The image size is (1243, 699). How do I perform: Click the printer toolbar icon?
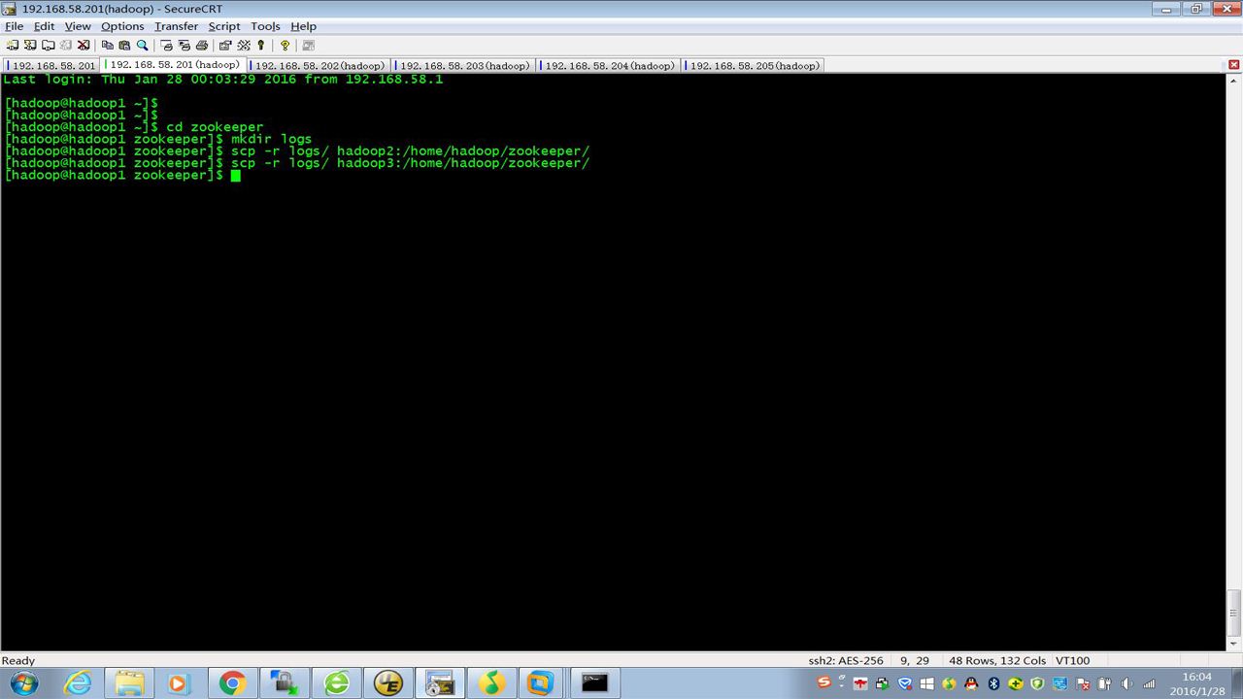click(x=202, y=45)
